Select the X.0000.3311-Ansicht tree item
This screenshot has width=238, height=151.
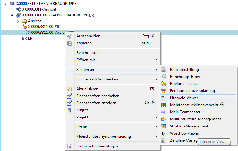pos(34,9)
